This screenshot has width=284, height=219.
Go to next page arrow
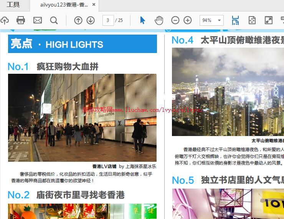[x=91, y=20]
